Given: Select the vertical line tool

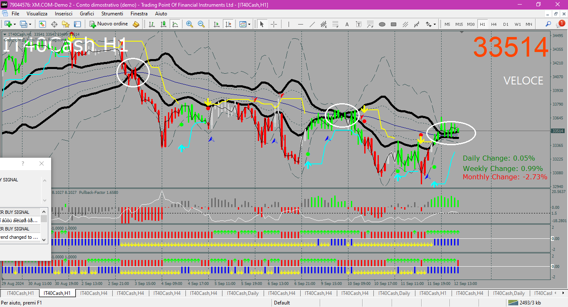Looking at the screenshot, I should pyautogui.click(x=289, y=24).
